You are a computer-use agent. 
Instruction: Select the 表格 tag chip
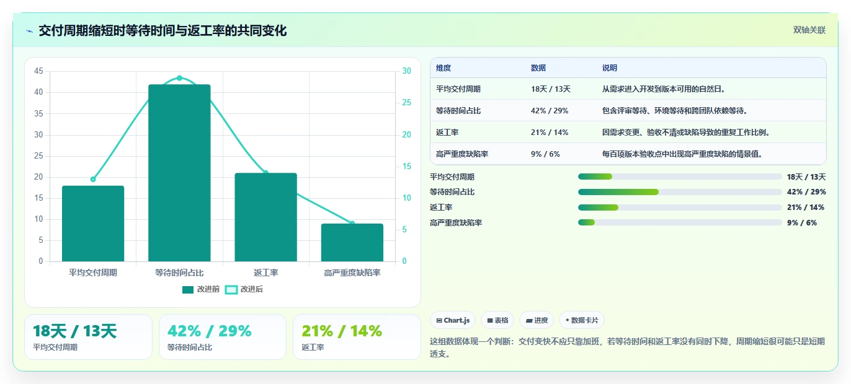click(x=497, y=320)
